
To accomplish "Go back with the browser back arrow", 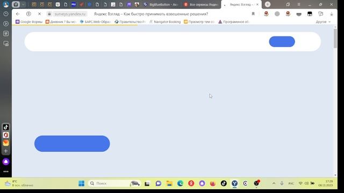I will (18, 14).
